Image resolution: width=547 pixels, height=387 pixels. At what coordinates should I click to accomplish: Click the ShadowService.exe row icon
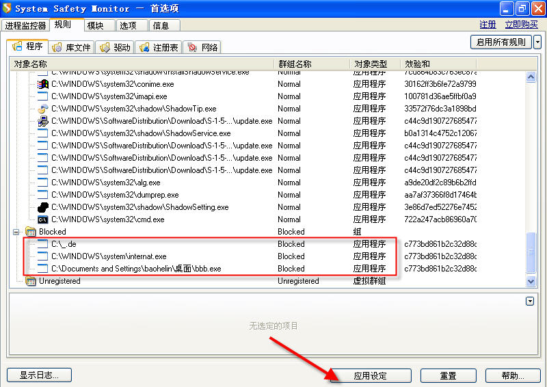click(x=42, y=133)
